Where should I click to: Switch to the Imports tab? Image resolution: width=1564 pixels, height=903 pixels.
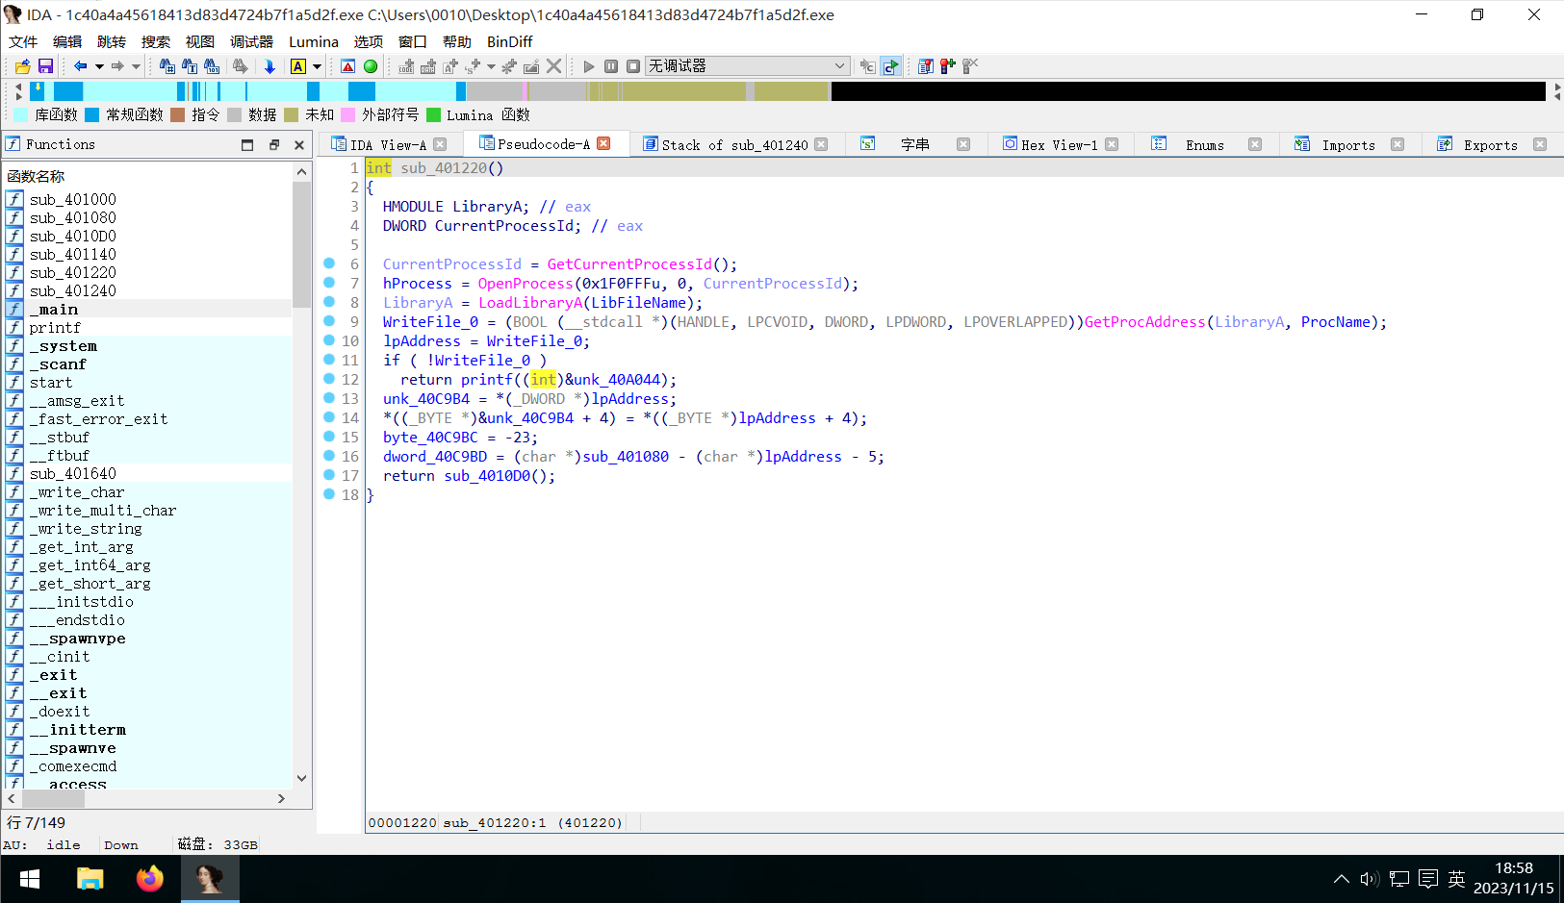pyautogui.click(x=1348, y=144)
